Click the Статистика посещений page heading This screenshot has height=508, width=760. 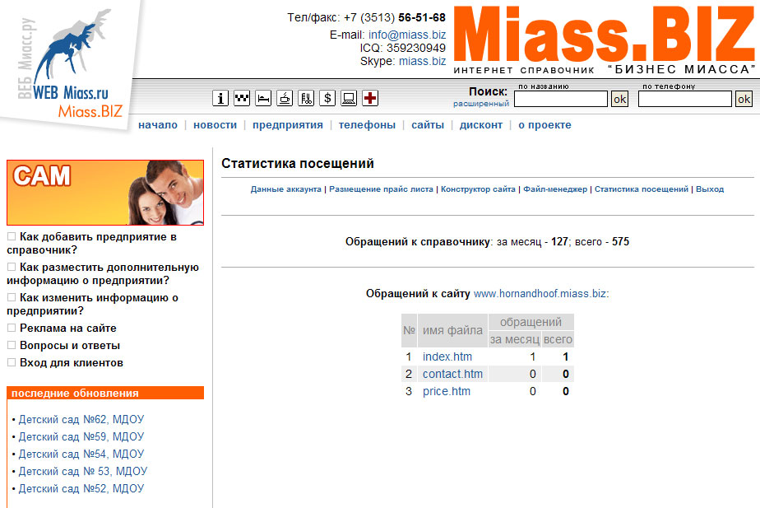coord(298,164)
